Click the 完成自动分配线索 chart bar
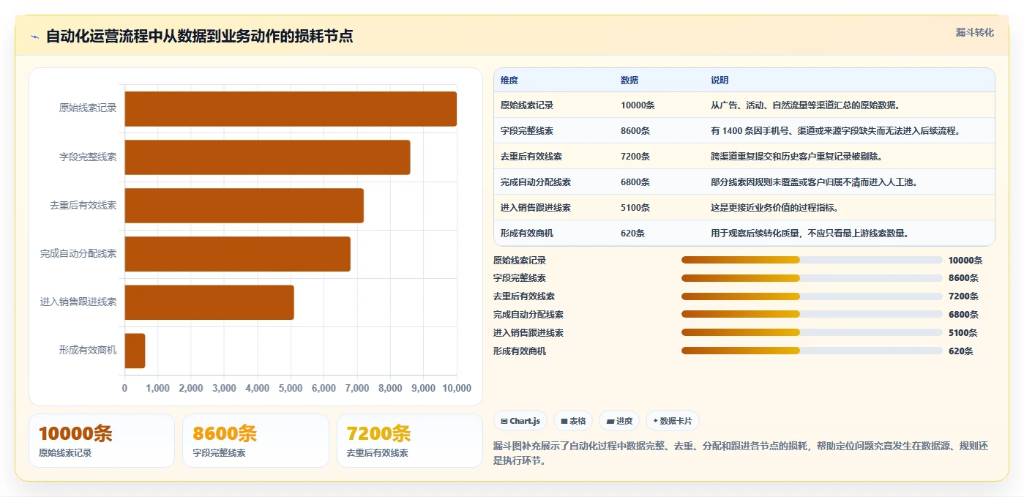Screen dimensions: 1024x497 238,254
